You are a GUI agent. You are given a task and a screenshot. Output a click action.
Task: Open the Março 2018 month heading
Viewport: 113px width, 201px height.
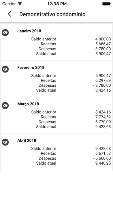28,104
